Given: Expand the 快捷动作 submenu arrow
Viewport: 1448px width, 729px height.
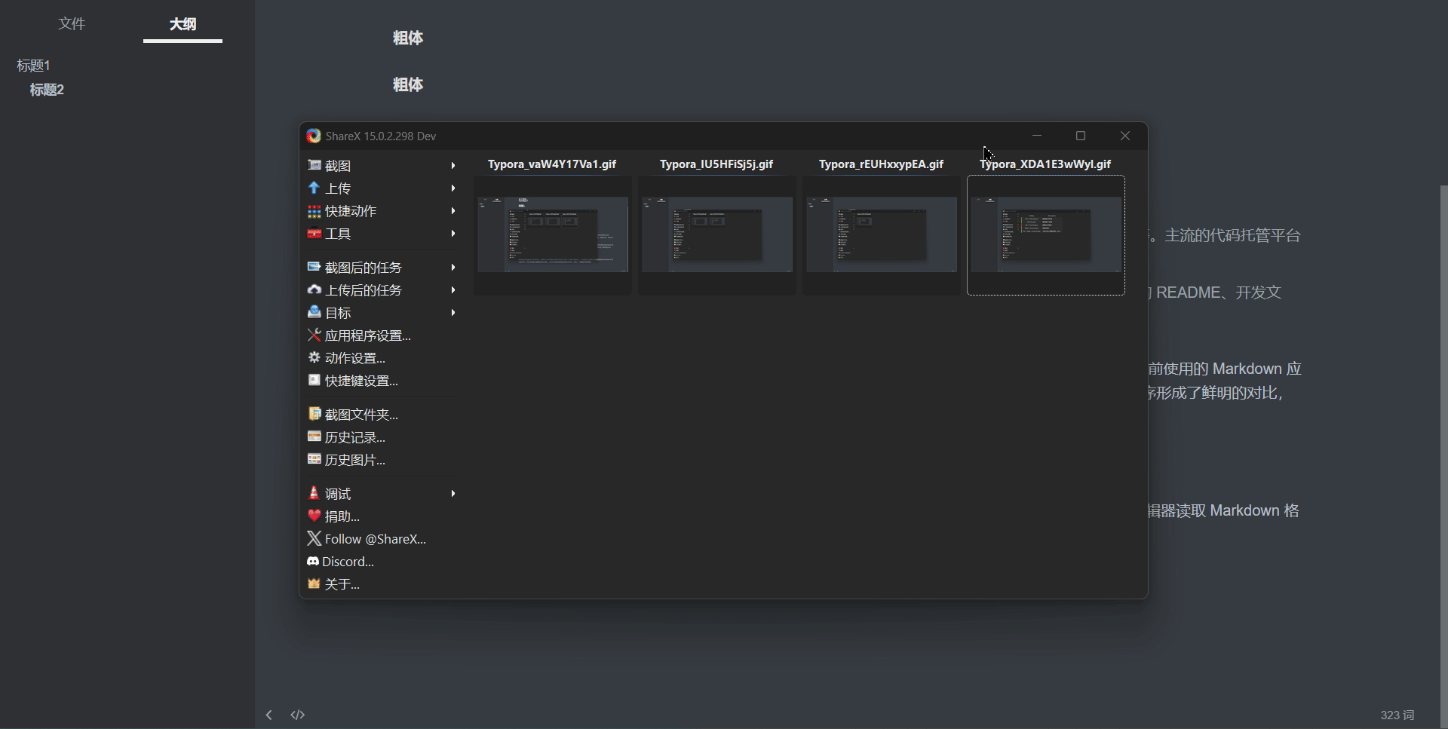Looking at the screenshot, I should point(453,211).
